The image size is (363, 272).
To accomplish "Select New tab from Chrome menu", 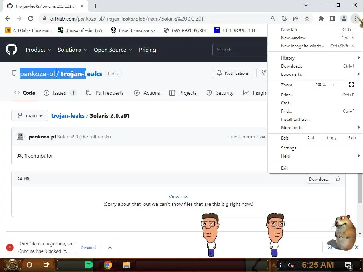I will point(315,30).
